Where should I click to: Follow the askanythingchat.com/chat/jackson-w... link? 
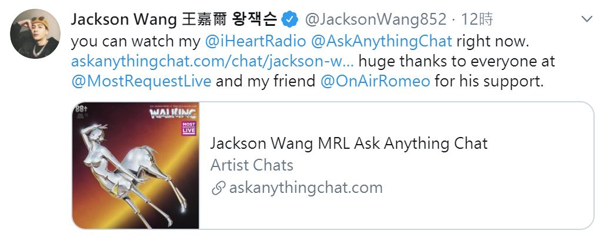[x=212, y=62]
